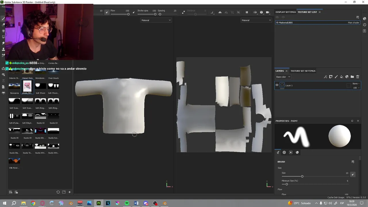Open the Material properties tab icon

(297, 152)
